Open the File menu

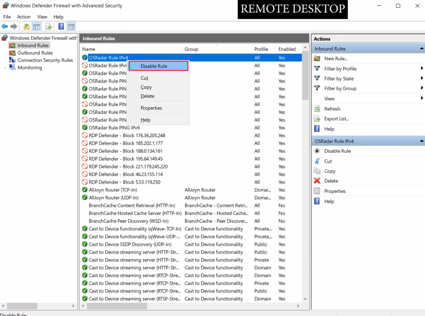tap(7, 17)
